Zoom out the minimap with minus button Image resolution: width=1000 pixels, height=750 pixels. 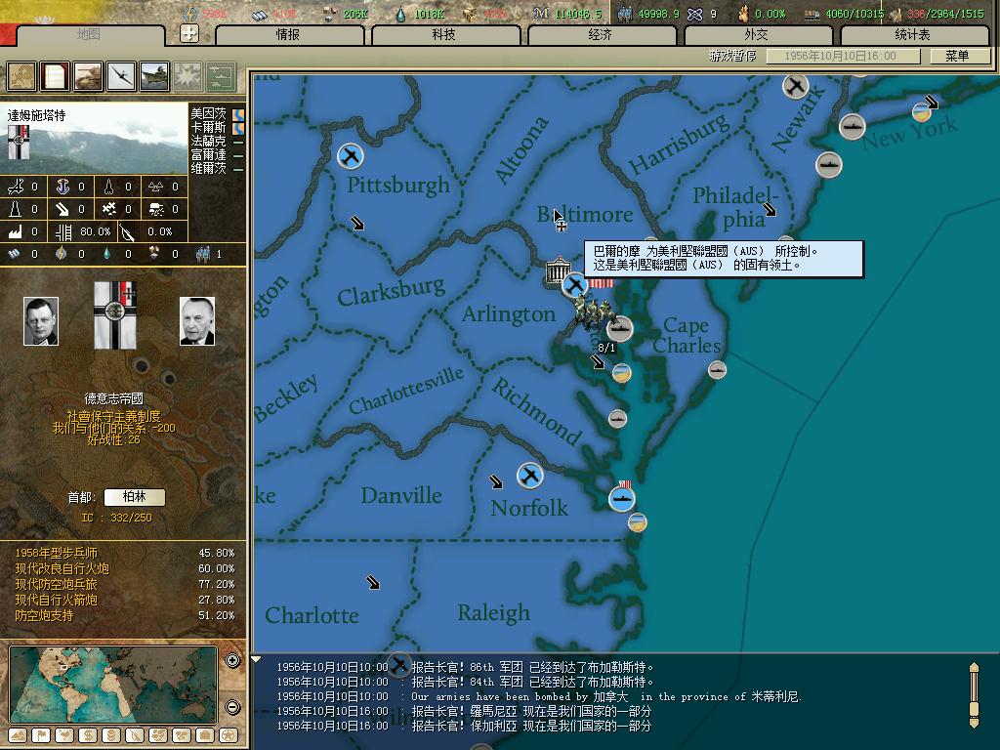(x=232, y=707)
